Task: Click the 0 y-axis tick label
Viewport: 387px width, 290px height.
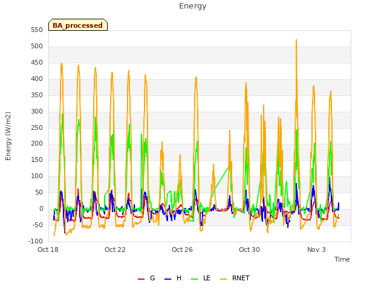Action: tap(41, 208)
